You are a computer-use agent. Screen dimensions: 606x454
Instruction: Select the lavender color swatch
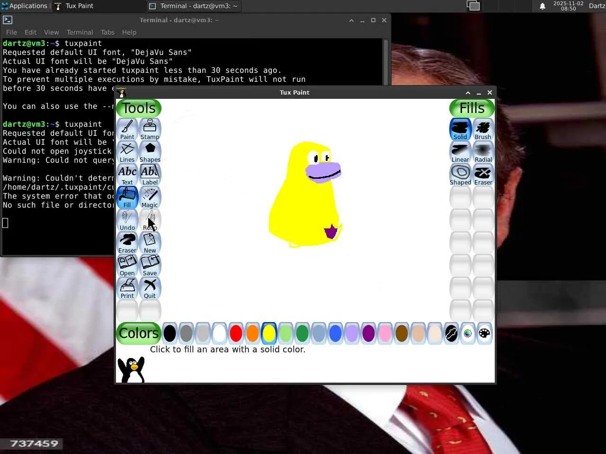(352, 333)
